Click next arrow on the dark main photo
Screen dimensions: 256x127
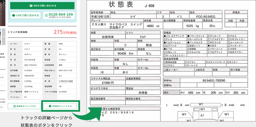tap(3, 2)
